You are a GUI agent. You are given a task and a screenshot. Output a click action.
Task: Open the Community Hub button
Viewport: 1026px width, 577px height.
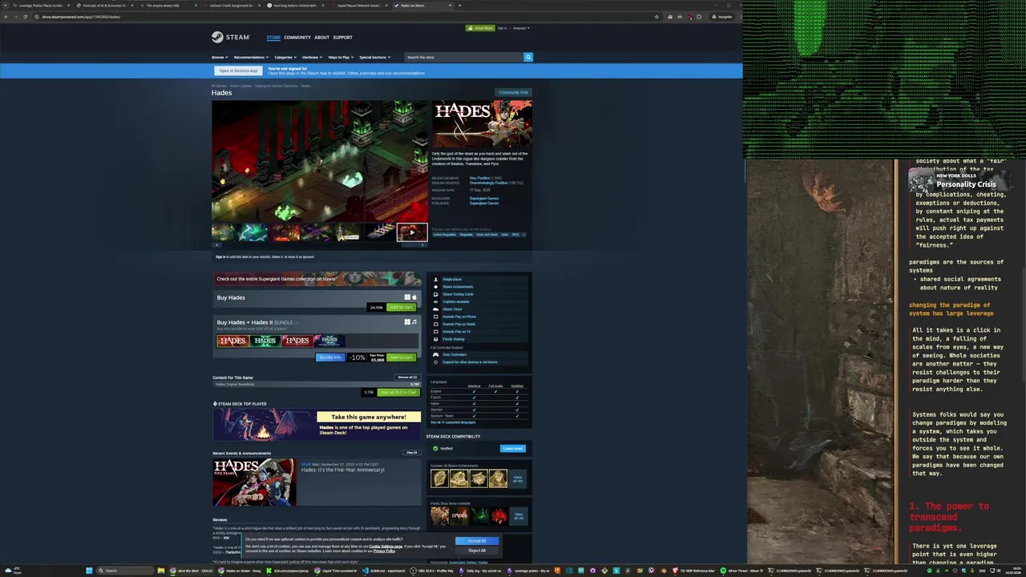513,92
